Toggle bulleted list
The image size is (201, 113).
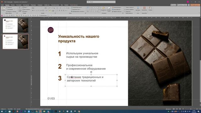click(x=57, y=8)
